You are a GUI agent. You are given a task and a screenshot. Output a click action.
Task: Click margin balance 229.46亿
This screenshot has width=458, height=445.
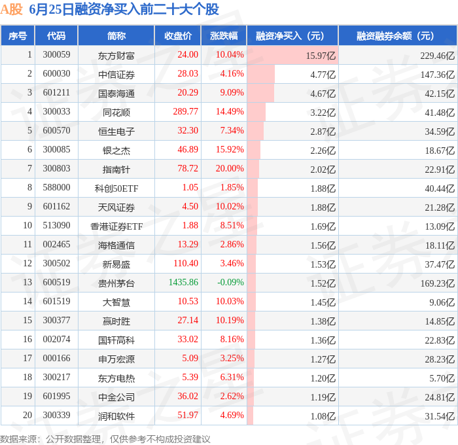coord(438,56)
